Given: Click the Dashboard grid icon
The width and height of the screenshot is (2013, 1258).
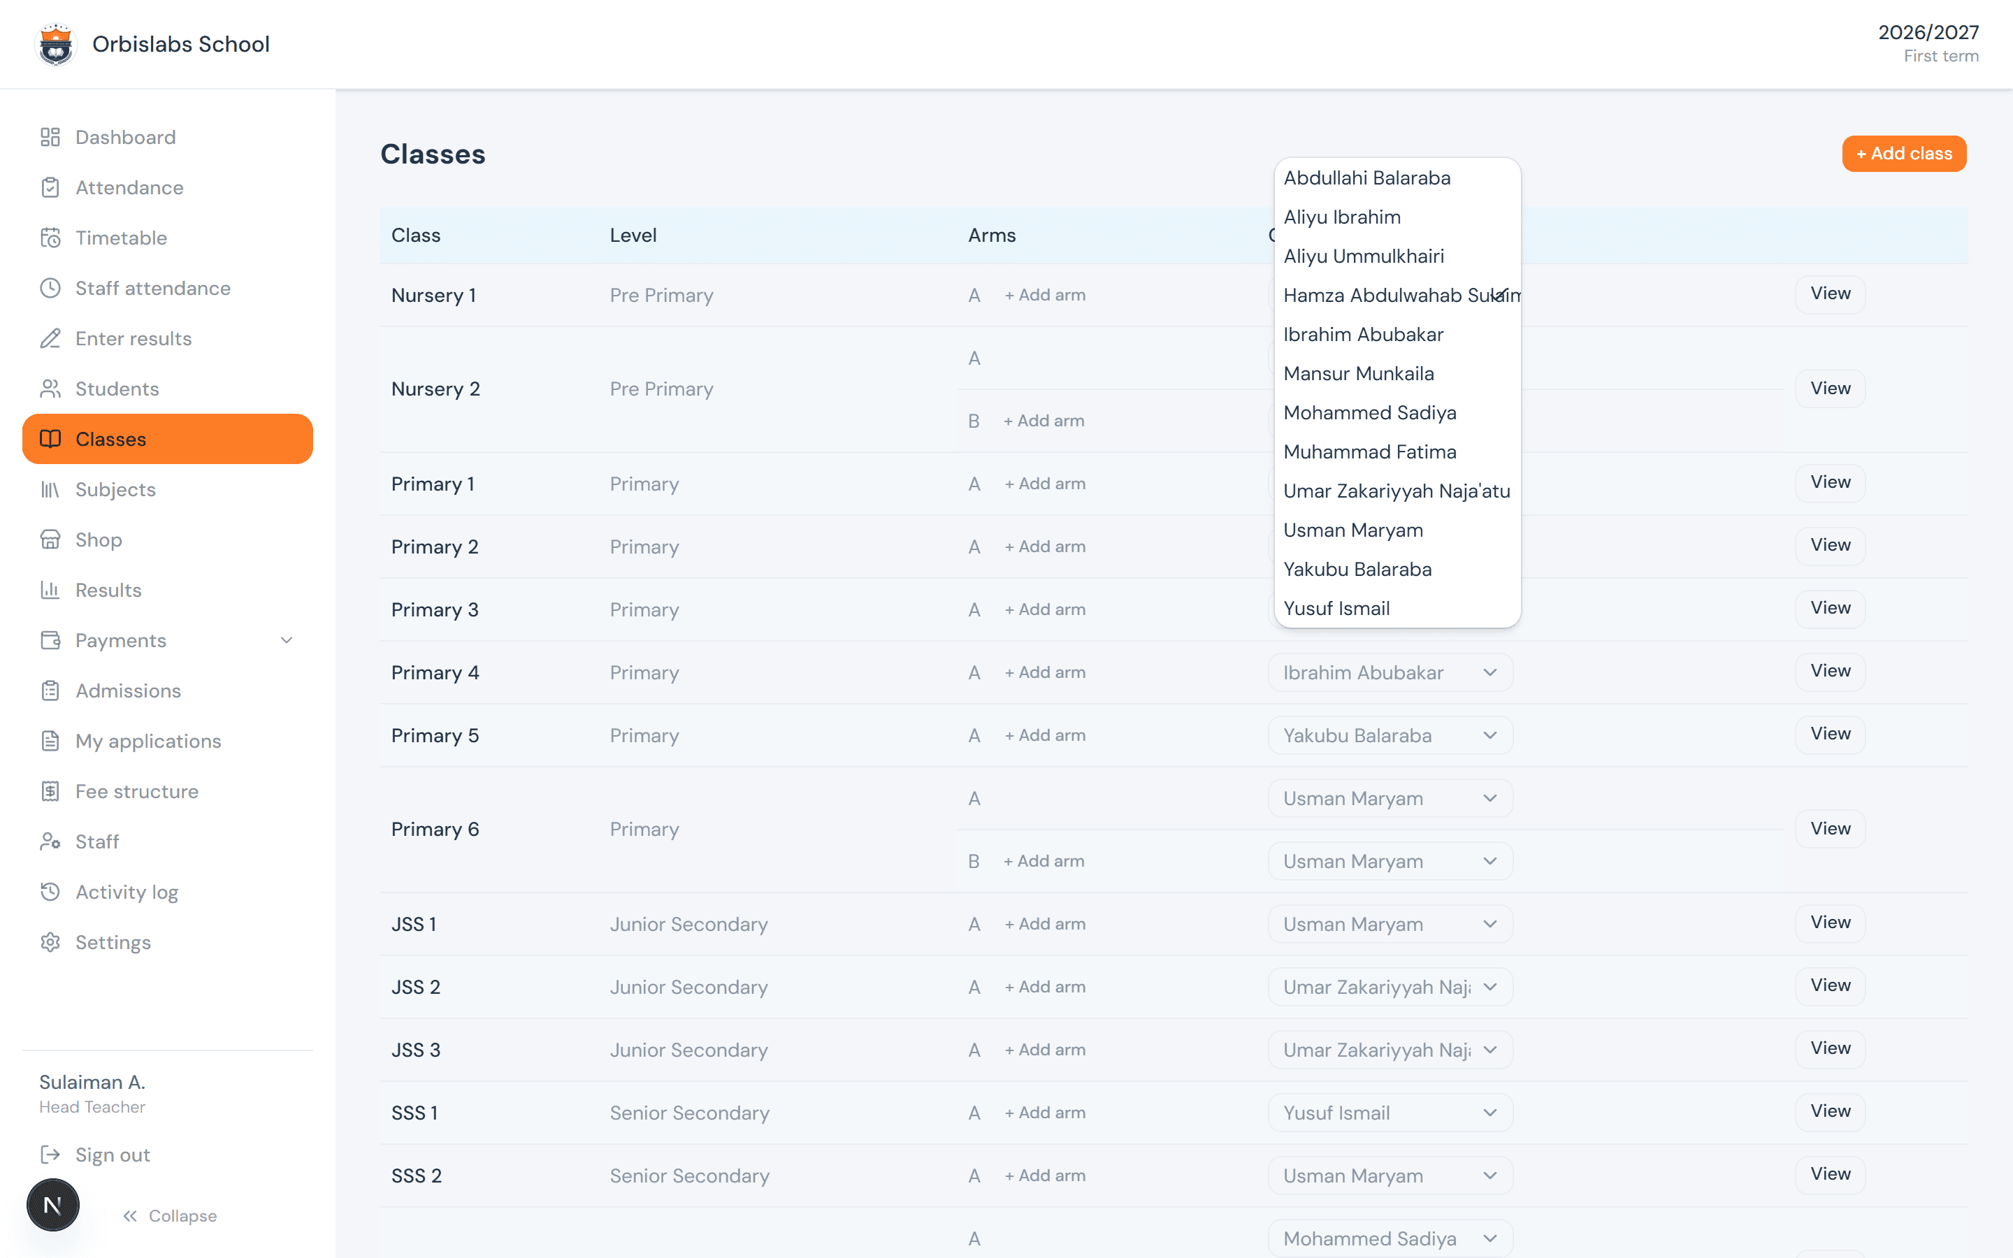Looking at the screenshot, I should pos(50,137).
